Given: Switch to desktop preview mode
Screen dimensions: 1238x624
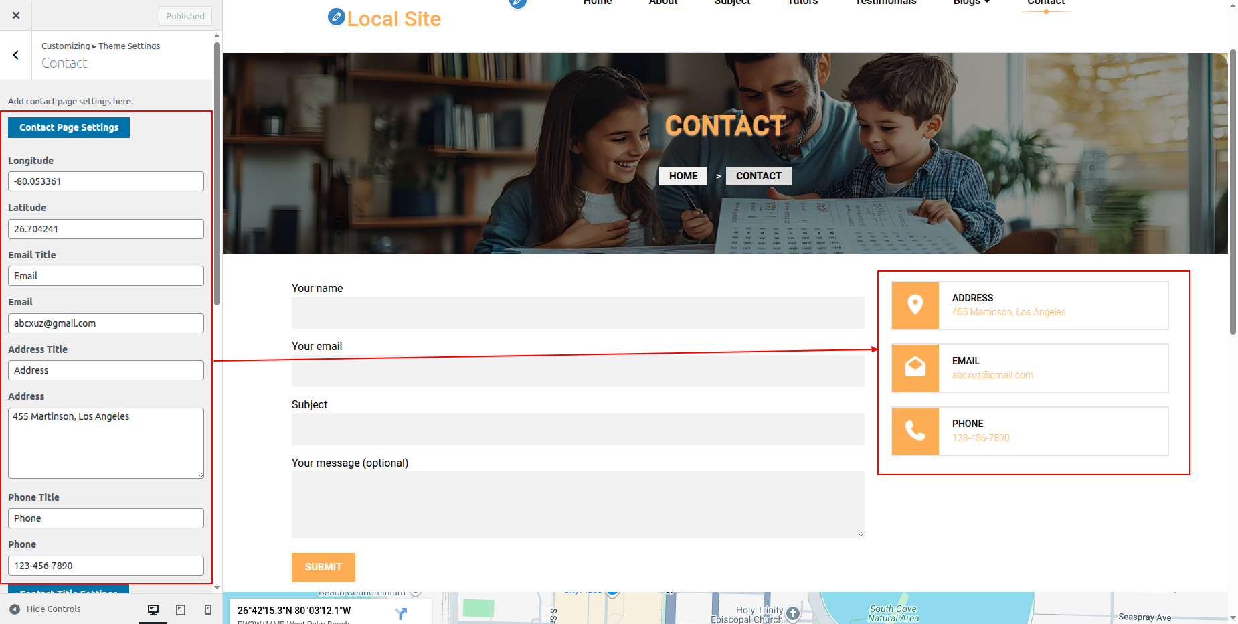Looking at the screenshot, I should [x=153, y=609].
